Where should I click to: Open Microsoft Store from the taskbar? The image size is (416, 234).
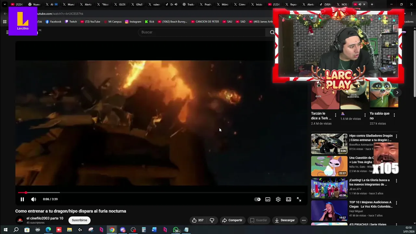click(27, 230)
